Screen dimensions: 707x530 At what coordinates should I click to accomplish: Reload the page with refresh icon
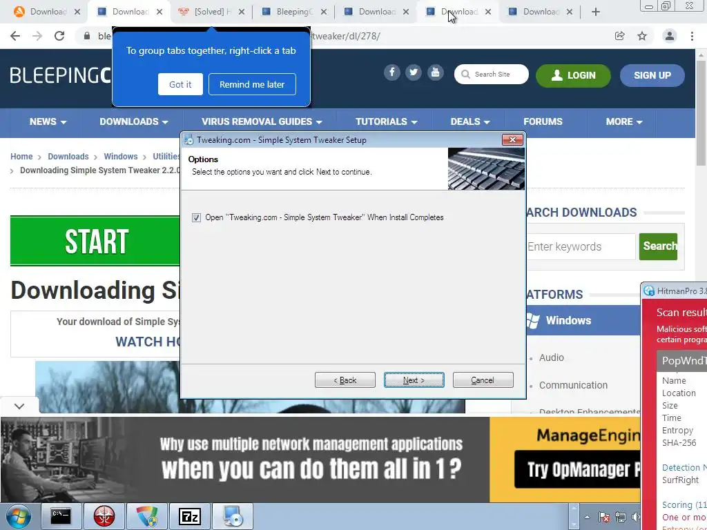(59, 36)
